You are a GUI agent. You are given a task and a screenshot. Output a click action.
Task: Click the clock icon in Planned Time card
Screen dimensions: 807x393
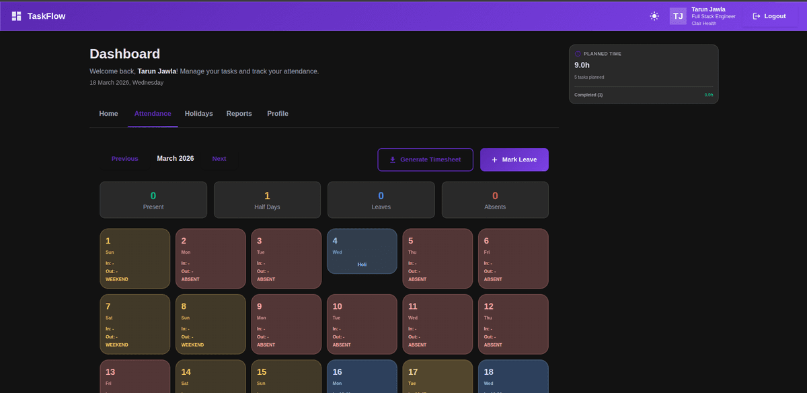tap(577, 54)
